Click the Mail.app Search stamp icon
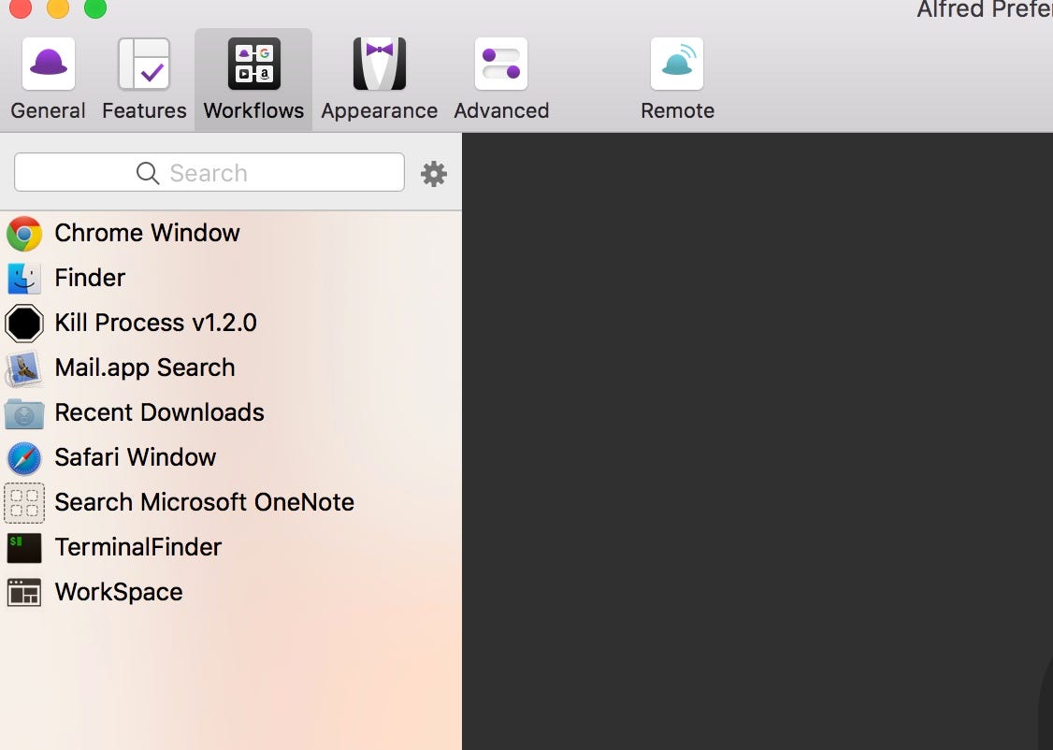 [x=24, y=368]
